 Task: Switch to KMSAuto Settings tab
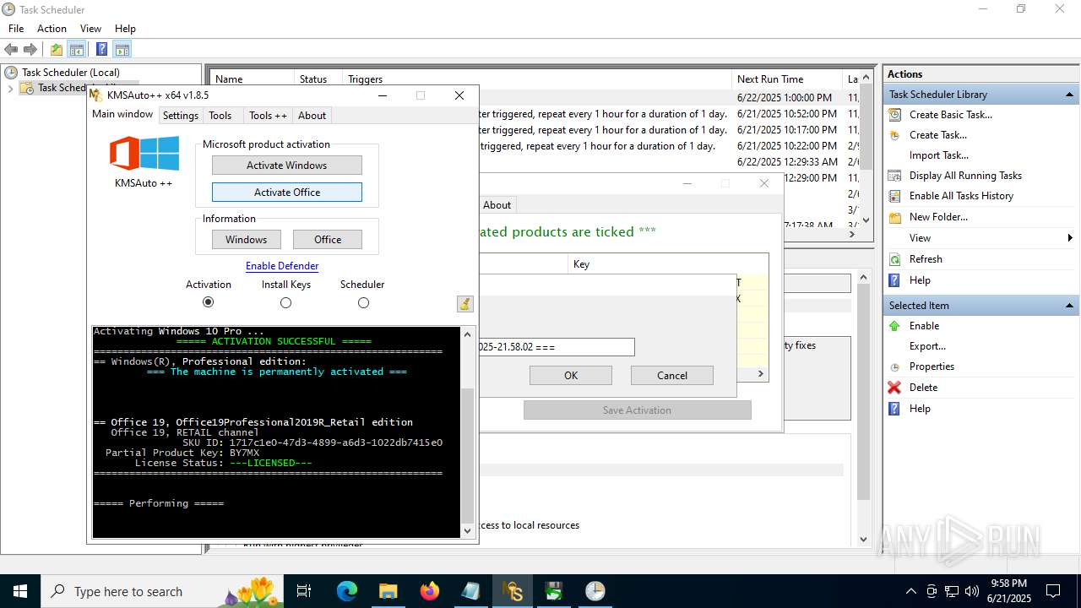(181, 116)
